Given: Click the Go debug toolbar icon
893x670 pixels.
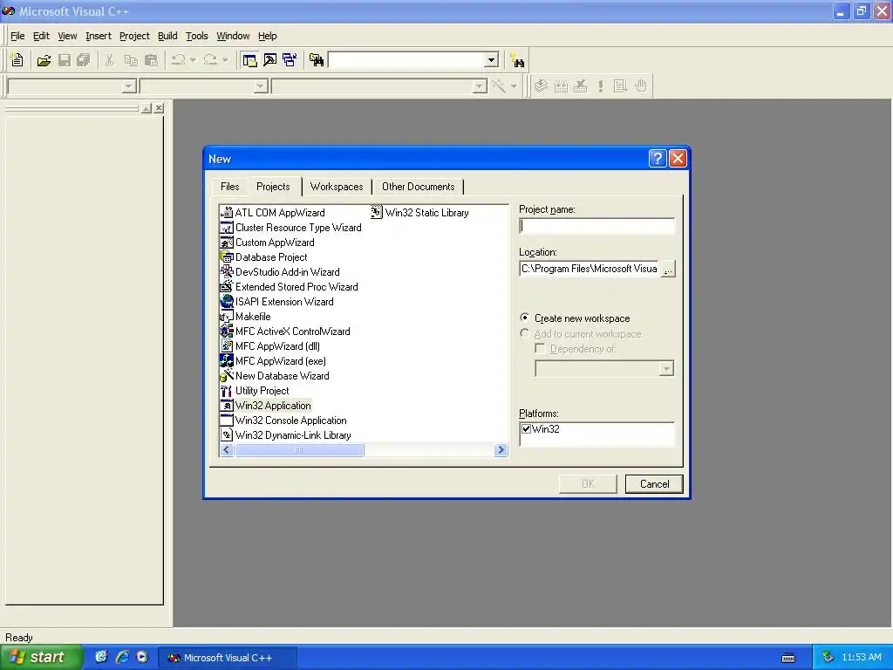Looking at the screenshot, I should (x=620, y=86).
